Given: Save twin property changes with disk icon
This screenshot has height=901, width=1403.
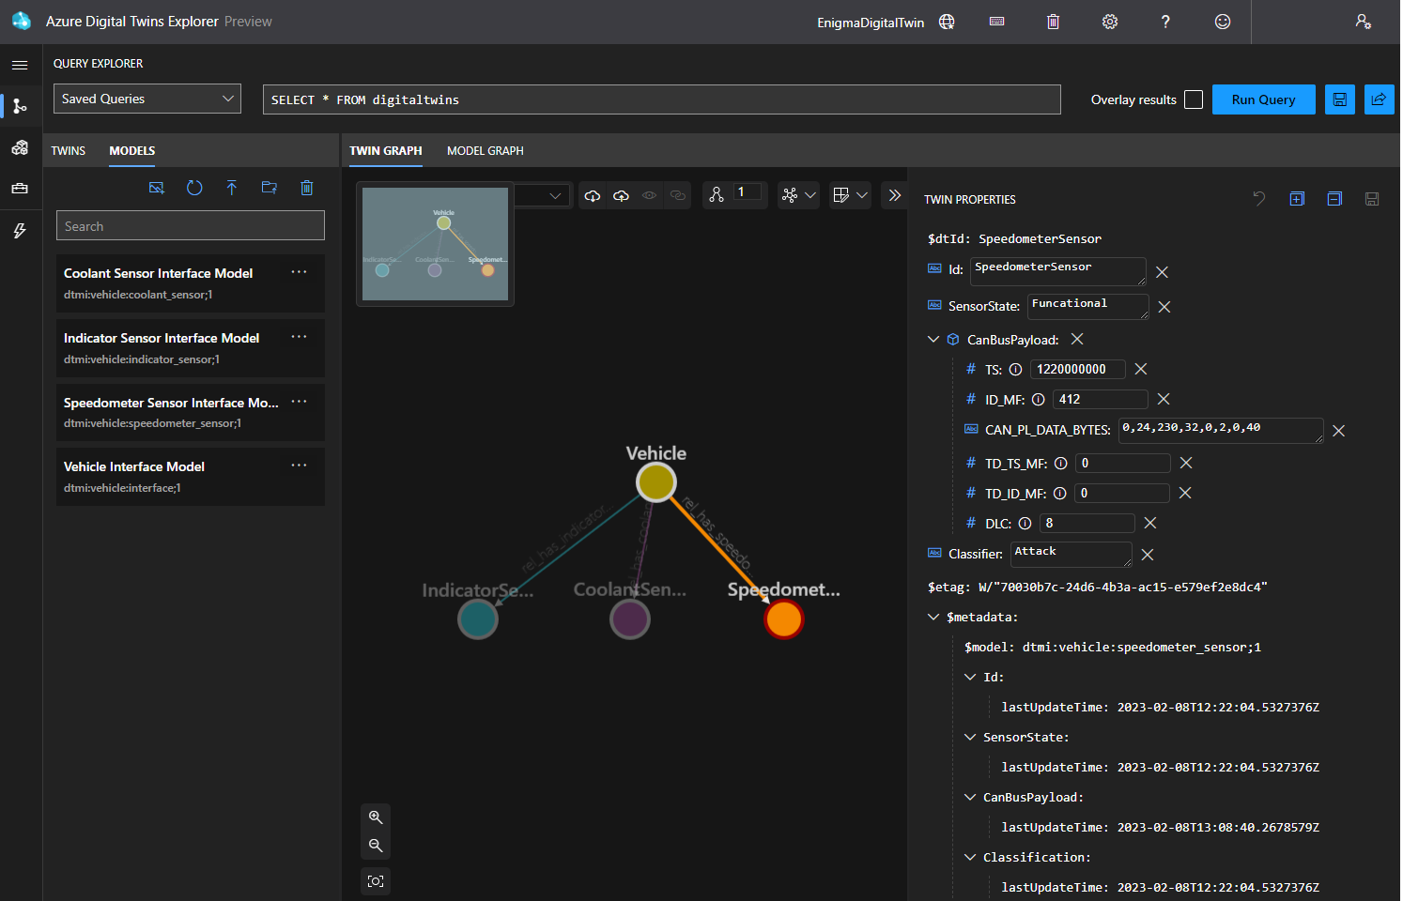Looking at the screenshot, I should (x=1372, y=199).
